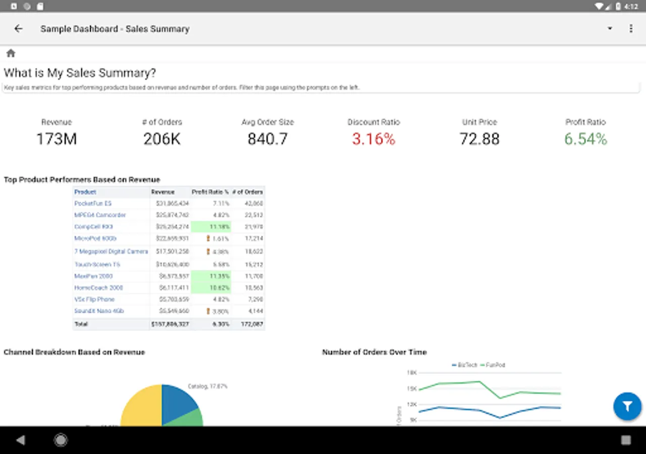
Task: Click the Profit Ratio % column header
Action: coord(210,192)
